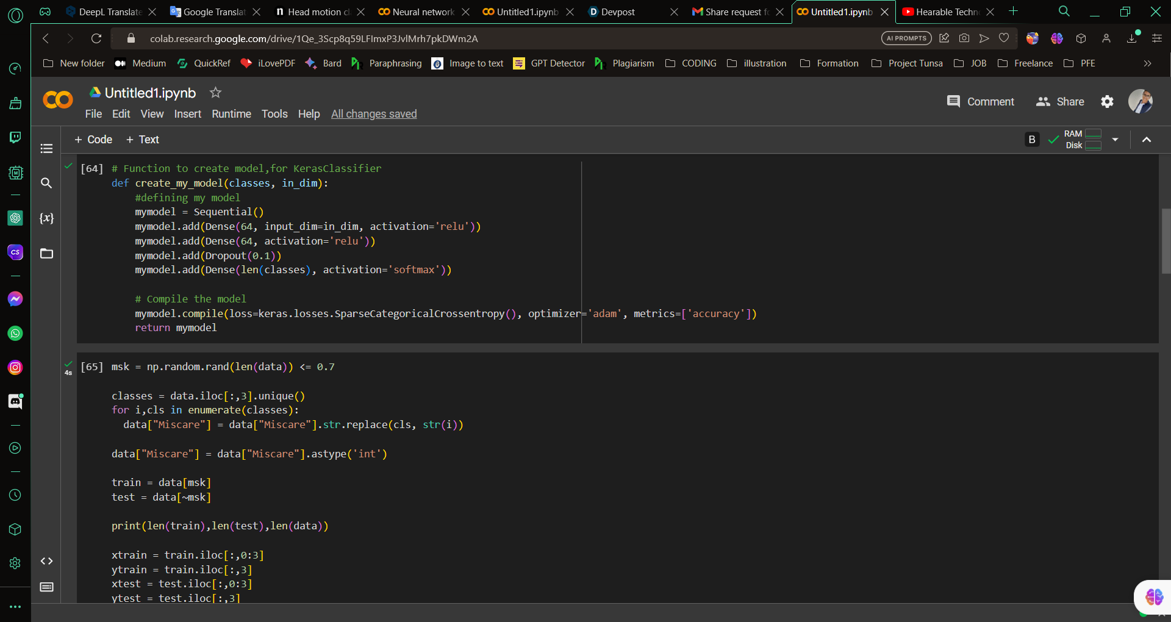This screenshot has width=1171, height=622.
Task: Open the code snippets panel
Action: (x=46, y=561)
